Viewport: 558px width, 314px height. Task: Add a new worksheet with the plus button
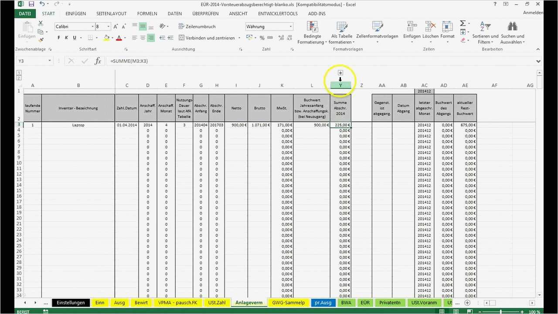point(467,302)
